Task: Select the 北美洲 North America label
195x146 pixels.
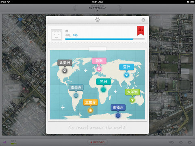Action: tap(65, 63)
